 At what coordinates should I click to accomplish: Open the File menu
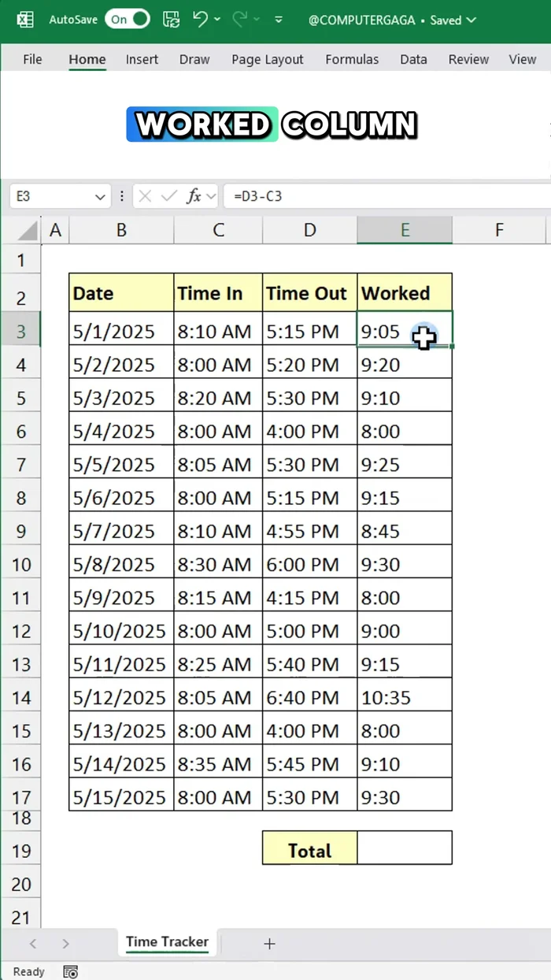coord(32,59)
